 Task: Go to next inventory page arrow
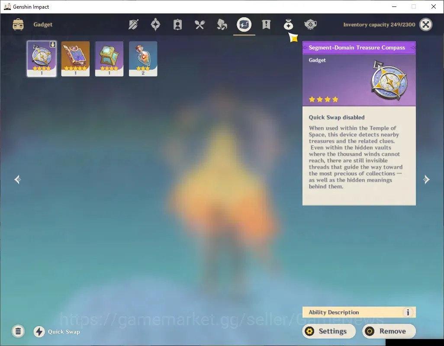click(426, 179)
